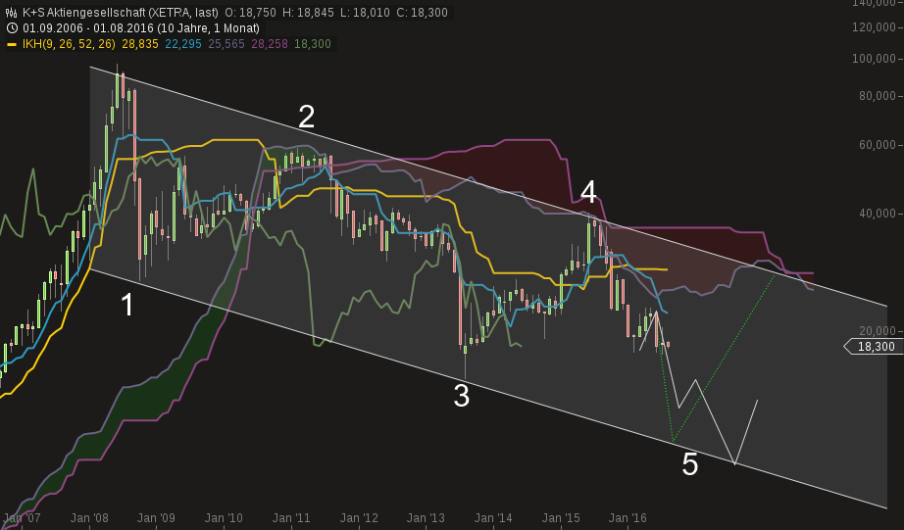
Task: Click the low value L: 18,010 in header
Action: click(366, 12)
